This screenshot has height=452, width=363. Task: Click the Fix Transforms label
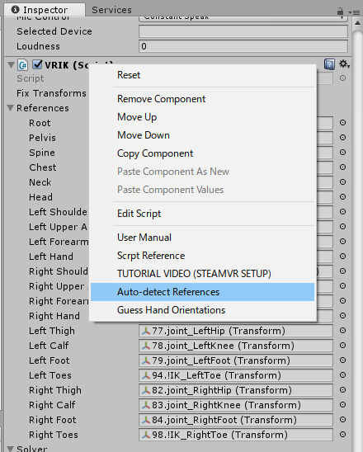coord(51,93)
